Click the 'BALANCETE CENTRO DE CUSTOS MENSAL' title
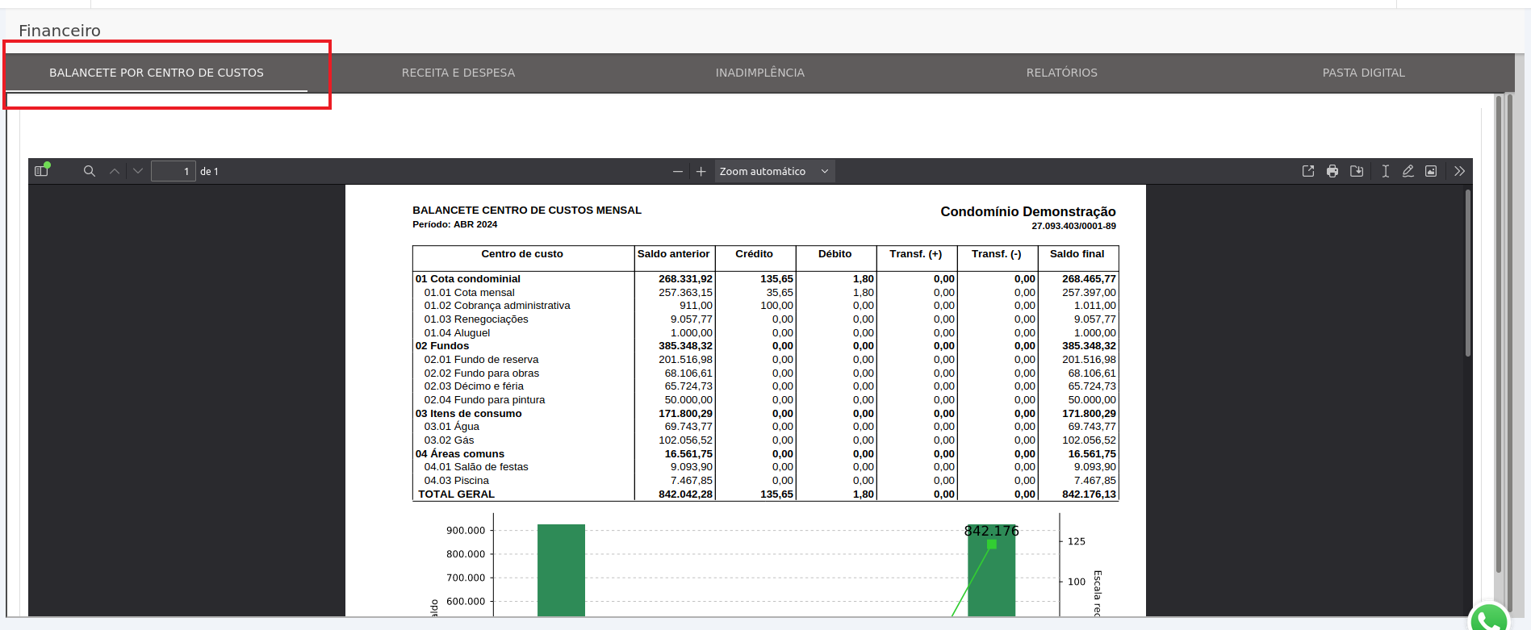The width and height of the screenshot is (1531, 630). pos(527,211)
